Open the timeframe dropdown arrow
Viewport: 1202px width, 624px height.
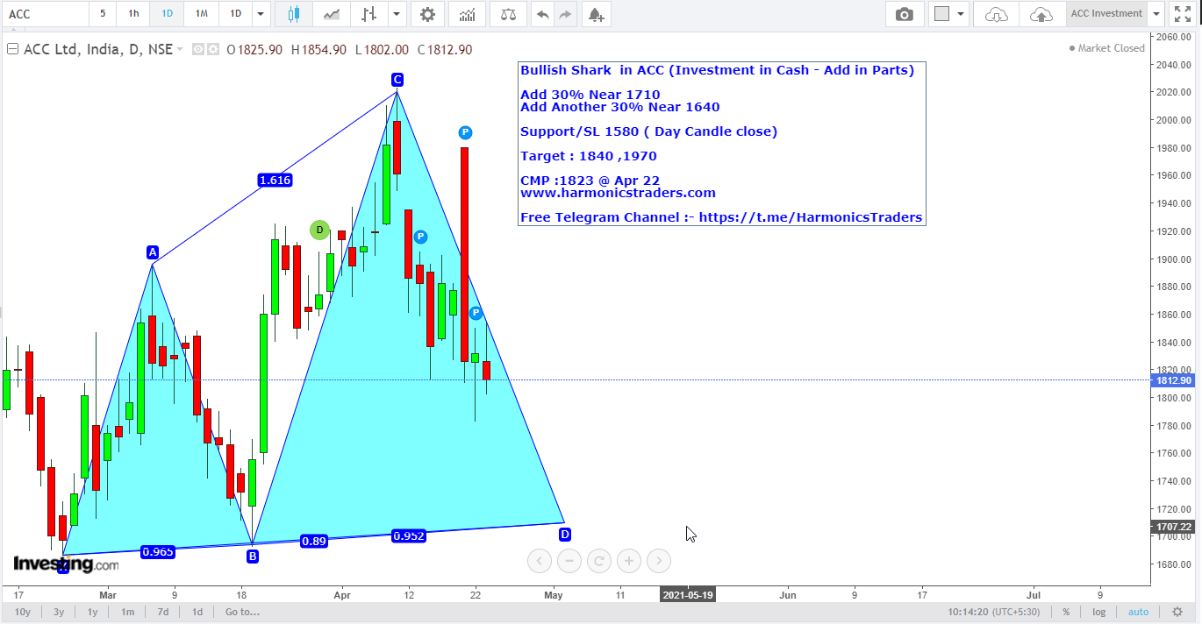point(260,14)
